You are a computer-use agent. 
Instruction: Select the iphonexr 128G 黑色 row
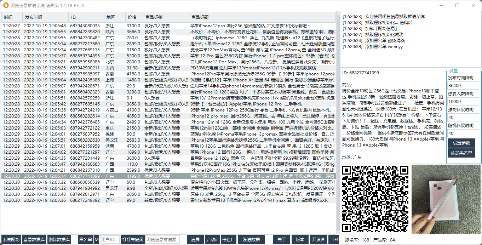pyautogui.click(x=168, y=38)
